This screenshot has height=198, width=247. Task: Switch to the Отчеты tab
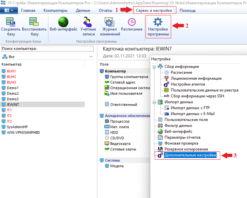click(105, 10)
